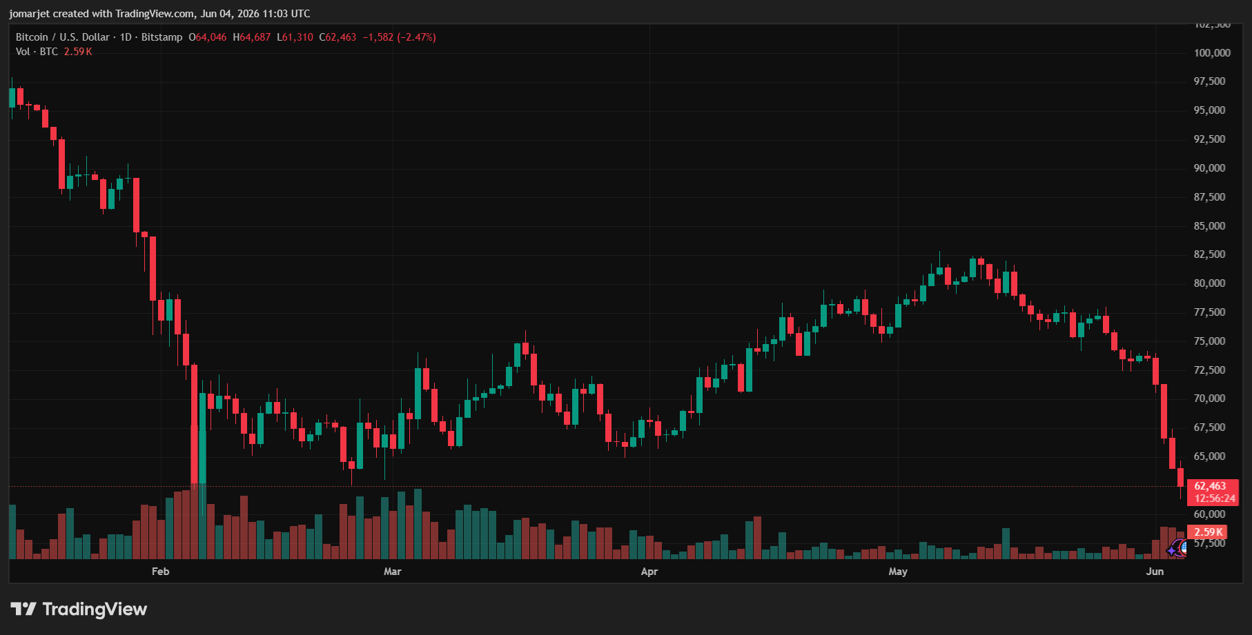The height and width of the screenshot is (635, 1252).
Task: Click the close value "62,463" in the legend
Action: (x=341, y=37)
